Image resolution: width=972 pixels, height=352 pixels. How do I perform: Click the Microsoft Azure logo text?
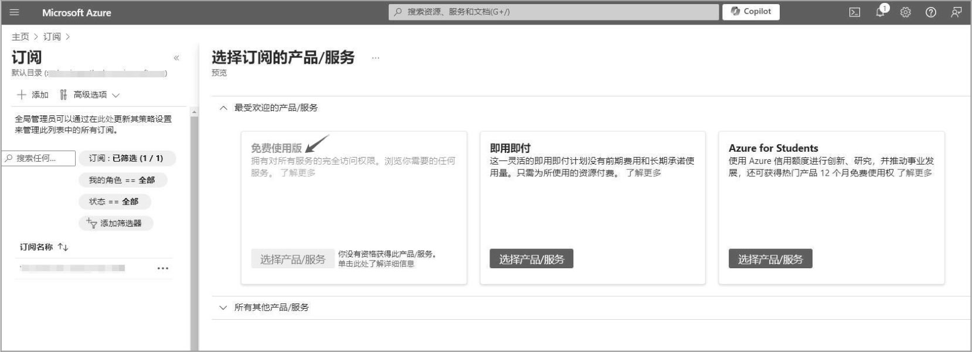click(x=76, y=12)
